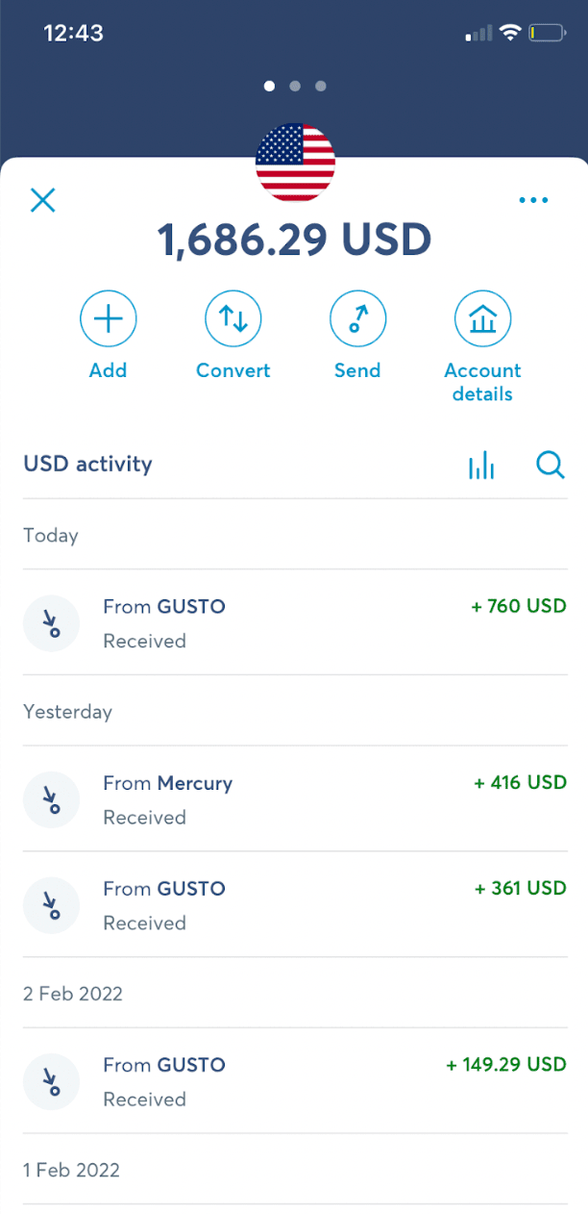Switch to the second page indicator dot
The width and height of the screenshot is (588, 1214).
pyautogui.click(x=295, y=87)
